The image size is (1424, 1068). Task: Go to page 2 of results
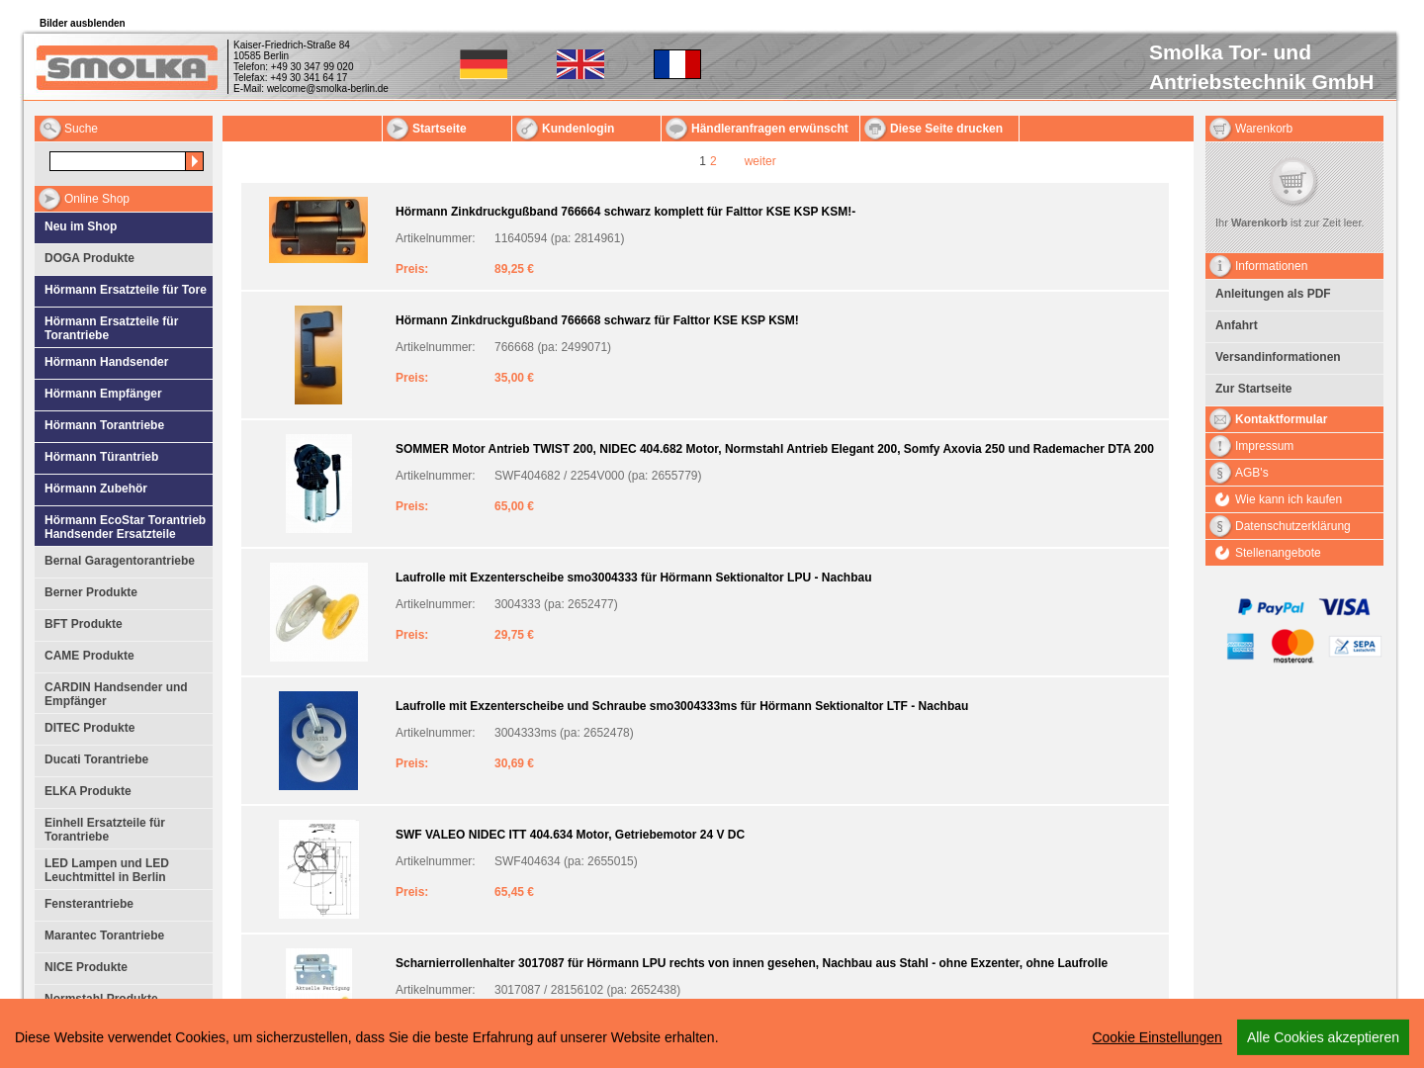(x=713, y=161)
